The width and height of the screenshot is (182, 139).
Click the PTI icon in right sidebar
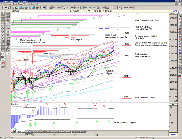tap(180, 47)
